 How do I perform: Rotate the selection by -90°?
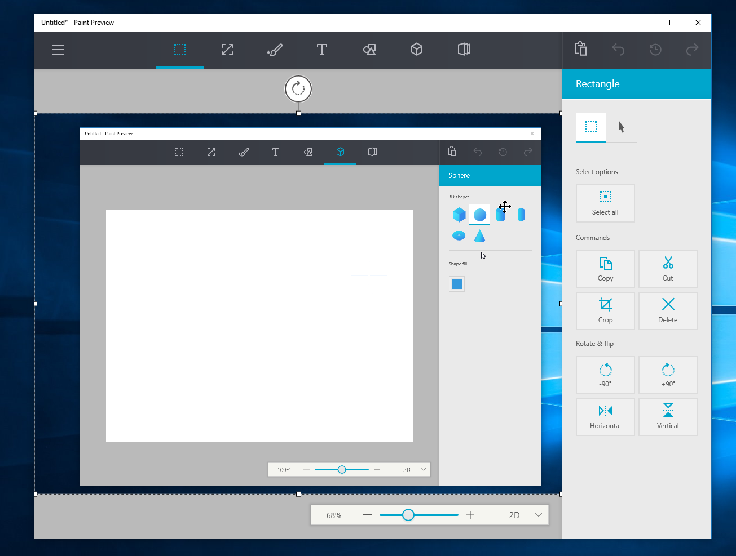point(605,375)
